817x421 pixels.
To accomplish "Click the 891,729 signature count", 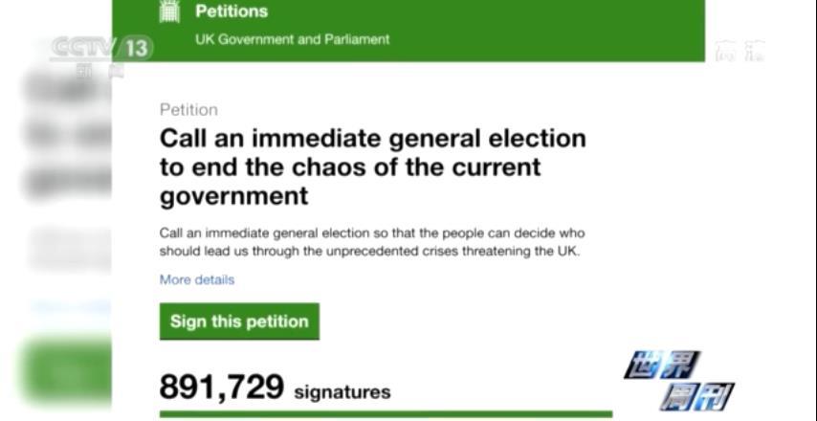I will 222,388.
